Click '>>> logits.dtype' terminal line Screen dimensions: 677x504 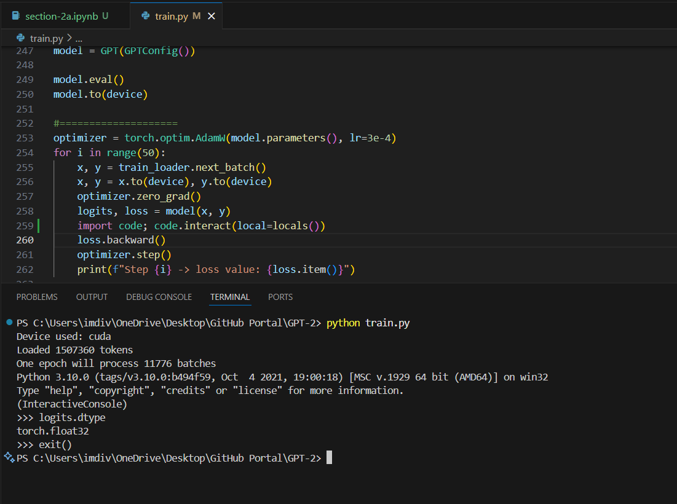[x=61, y=418]
